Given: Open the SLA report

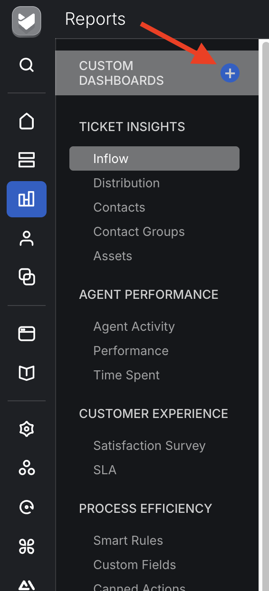Looking at the screenshot, I should (105, 470).
